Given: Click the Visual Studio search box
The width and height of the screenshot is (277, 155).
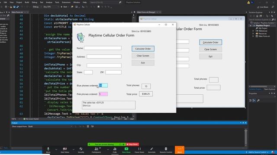Looking at the screenshot, I should [105, 2].
